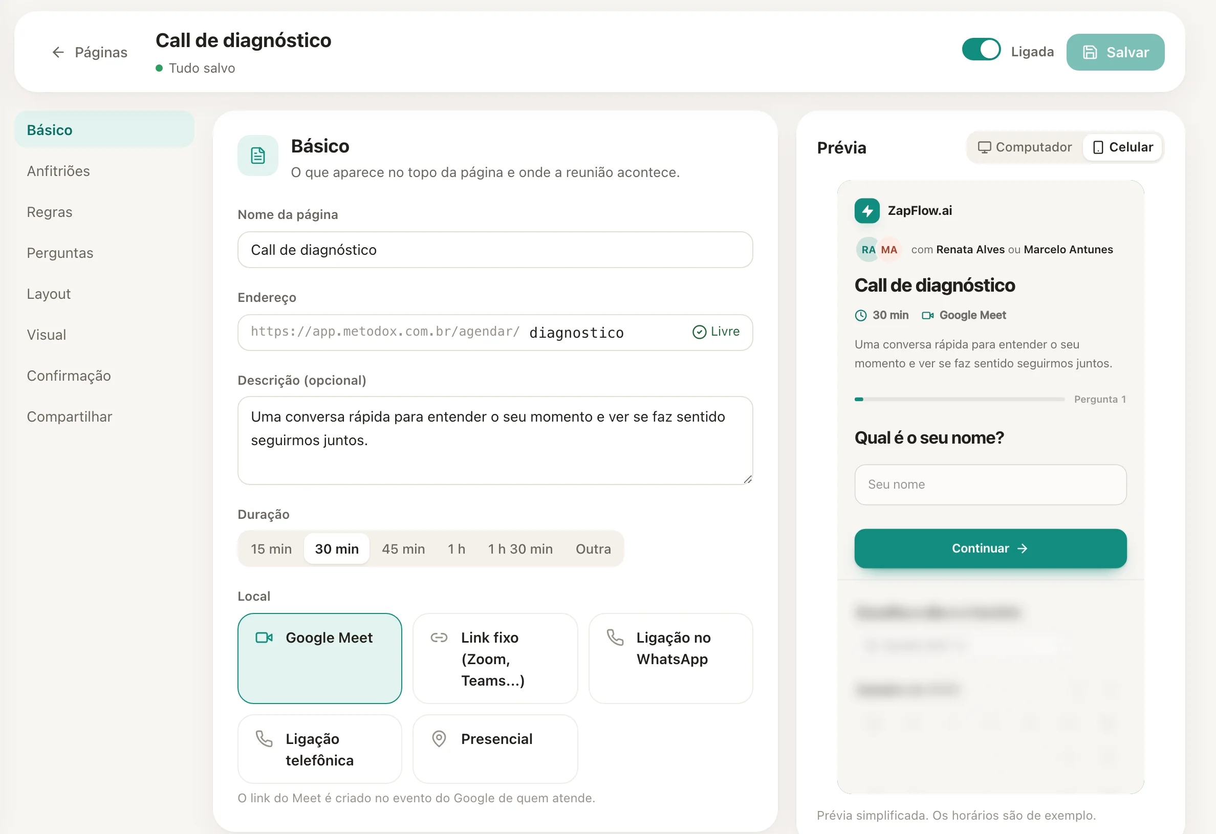Click the document icon next to Básico heading
The image size is (1216, 834).
(258, 156)
